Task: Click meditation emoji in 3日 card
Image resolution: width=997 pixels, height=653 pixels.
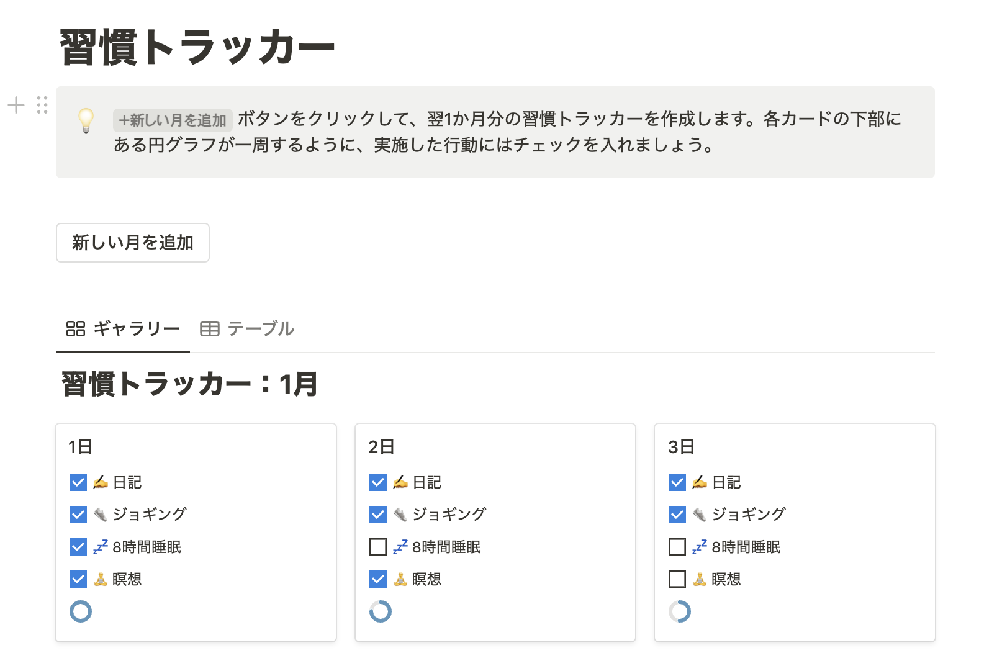Action: coord(700,579)
